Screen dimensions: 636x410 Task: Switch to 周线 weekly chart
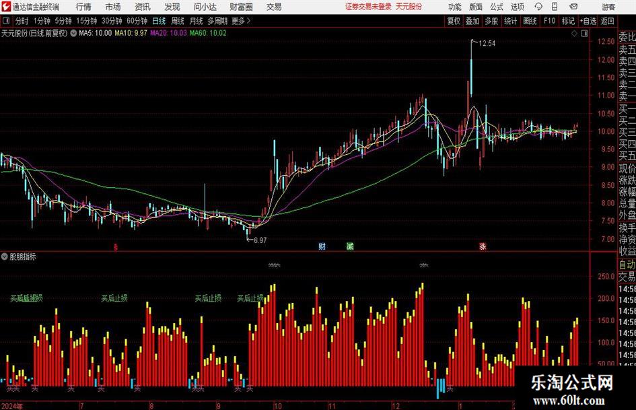(177, 21)
